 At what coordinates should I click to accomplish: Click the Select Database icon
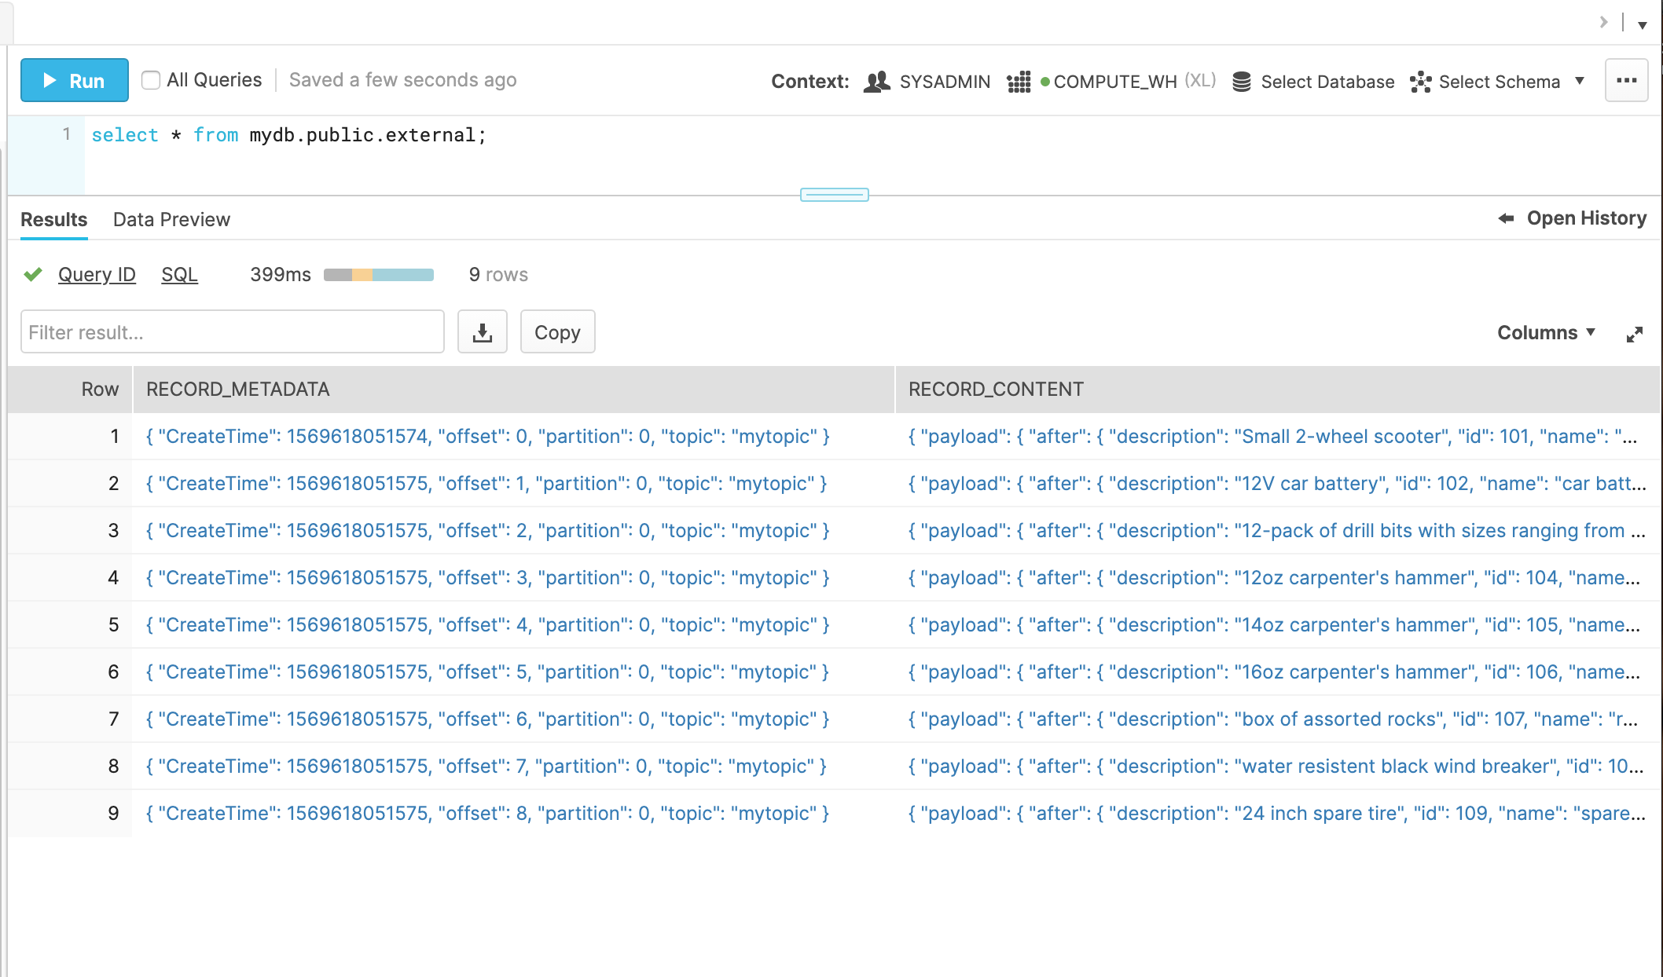pos(1242,82)
